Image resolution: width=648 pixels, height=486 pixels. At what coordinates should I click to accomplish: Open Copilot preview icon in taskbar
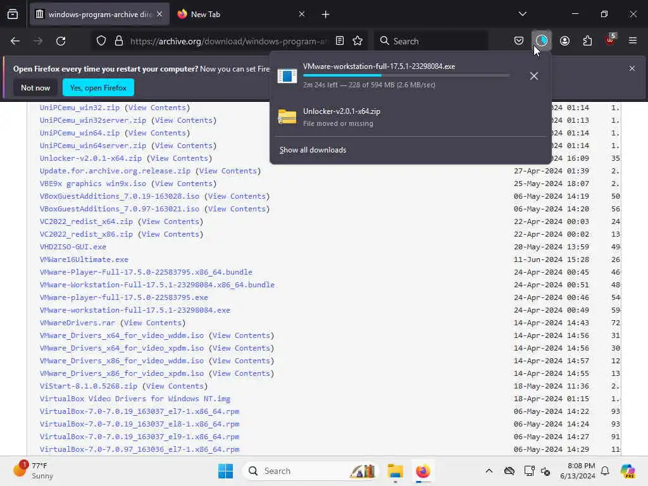(x=627, y=471)
